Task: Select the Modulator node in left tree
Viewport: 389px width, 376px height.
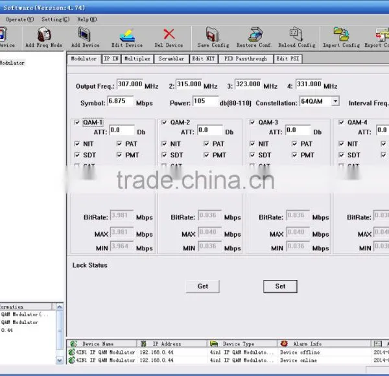Action: coord(12,63)
